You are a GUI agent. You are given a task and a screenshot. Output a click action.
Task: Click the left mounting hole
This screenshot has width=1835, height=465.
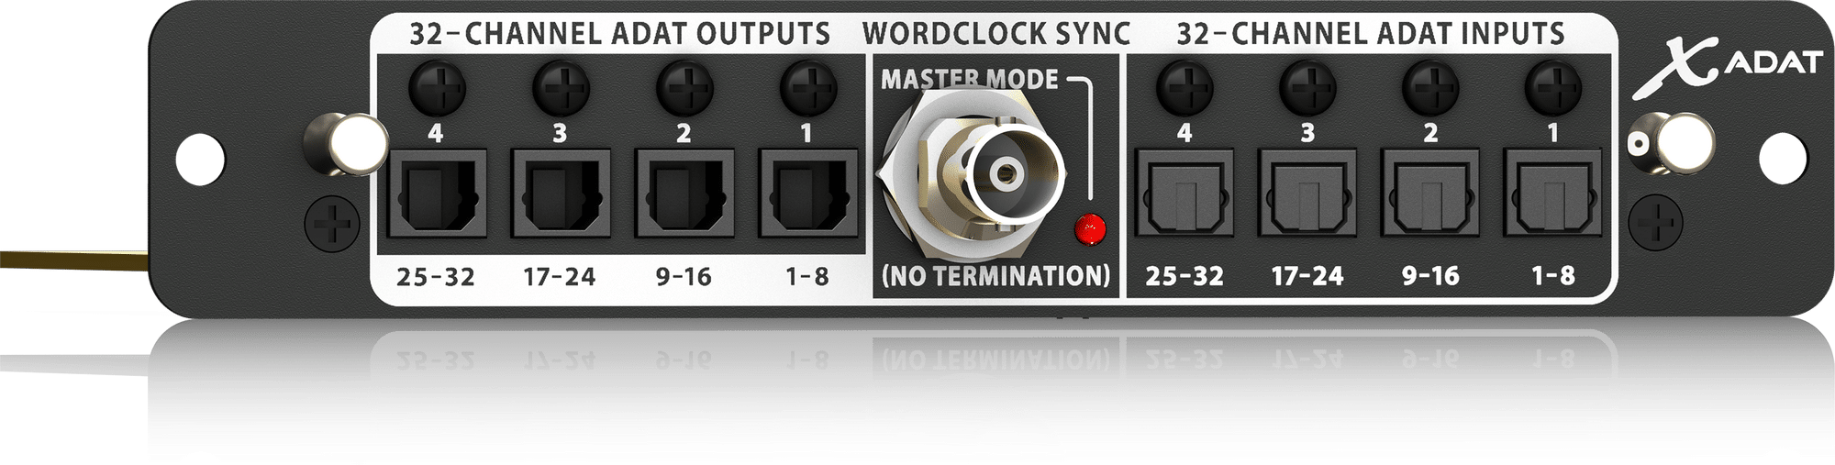[200, 157]
